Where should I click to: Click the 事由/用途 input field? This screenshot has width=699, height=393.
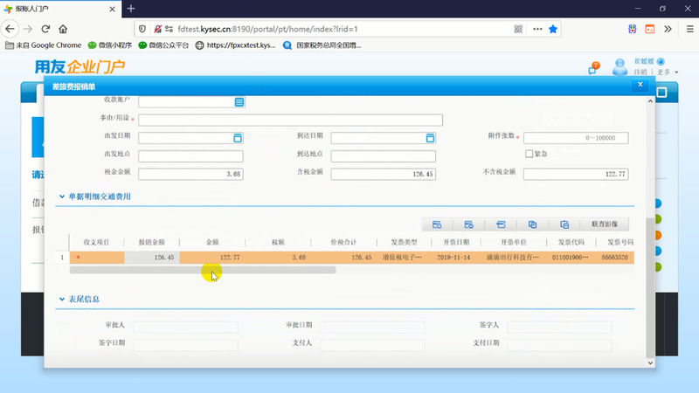[x=290, y=120]
